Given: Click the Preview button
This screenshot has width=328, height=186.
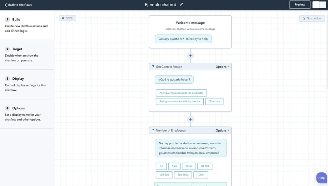Looking at the screenshot, I should [300, 4].
